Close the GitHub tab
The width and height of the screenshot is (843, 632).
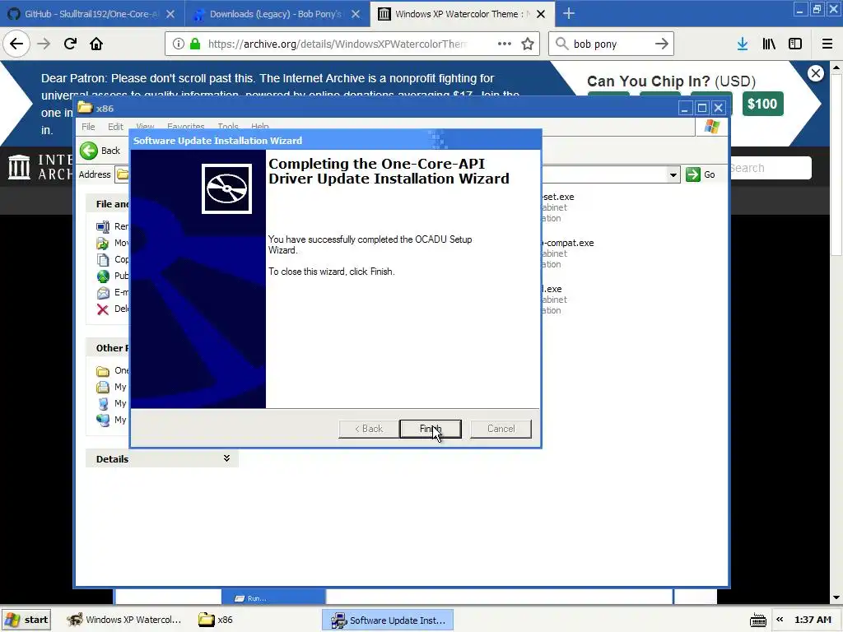click(x=170, y=14)
